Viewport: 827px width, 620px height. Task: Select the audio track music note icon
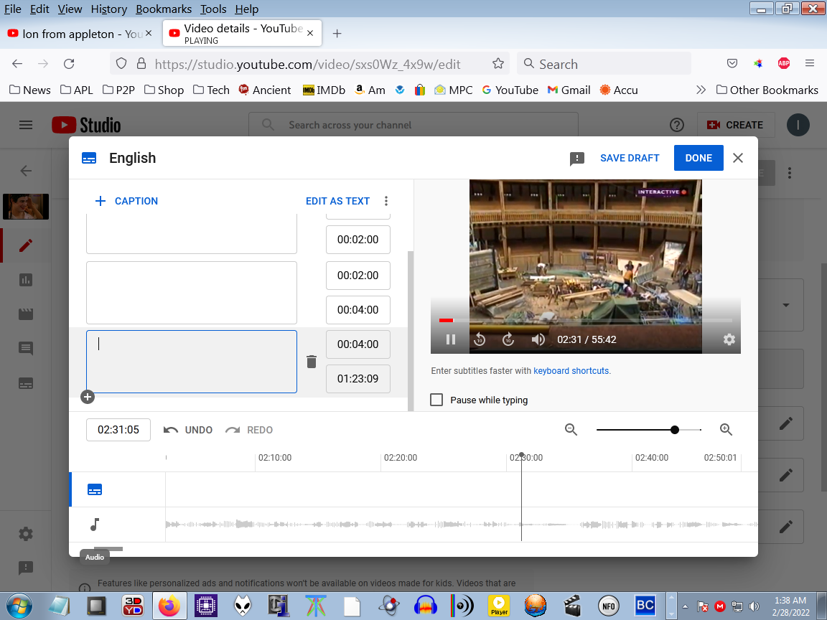95,525
